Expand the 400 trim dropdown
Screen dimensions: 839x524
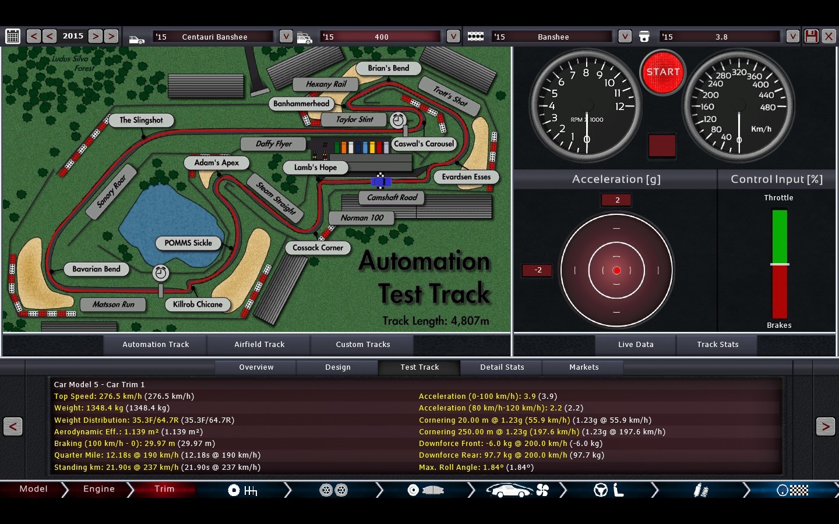click(453, 36)
